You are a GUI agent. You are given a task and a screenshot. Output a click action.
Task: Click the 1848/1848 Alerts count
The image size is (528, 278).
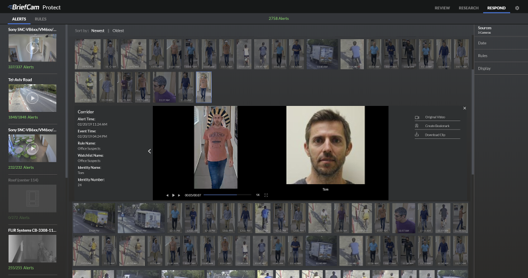pos(23,117)
